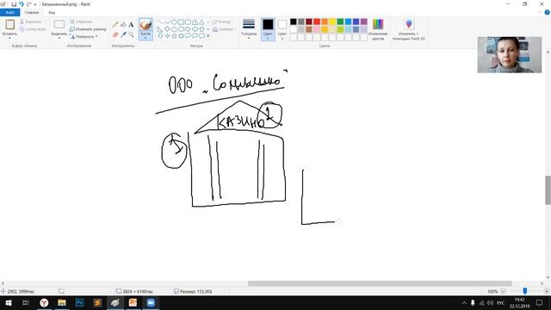Pick the green color swatch

coord(341,22)
